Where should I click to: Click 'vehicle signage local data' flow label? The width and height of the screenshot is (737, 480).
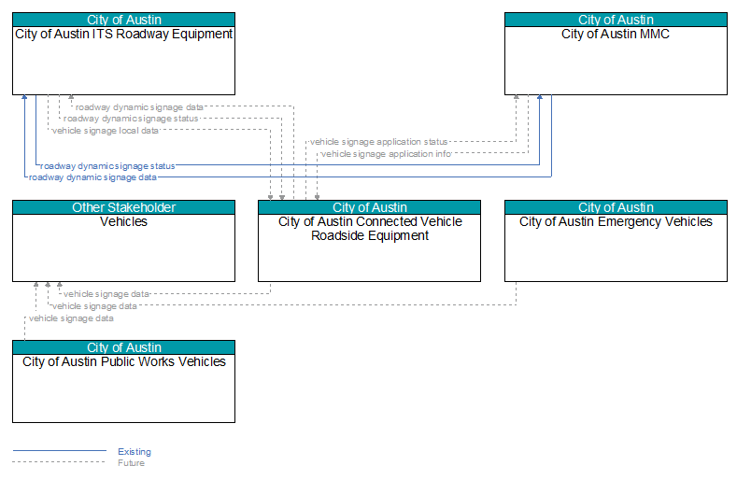coord(105,131)
